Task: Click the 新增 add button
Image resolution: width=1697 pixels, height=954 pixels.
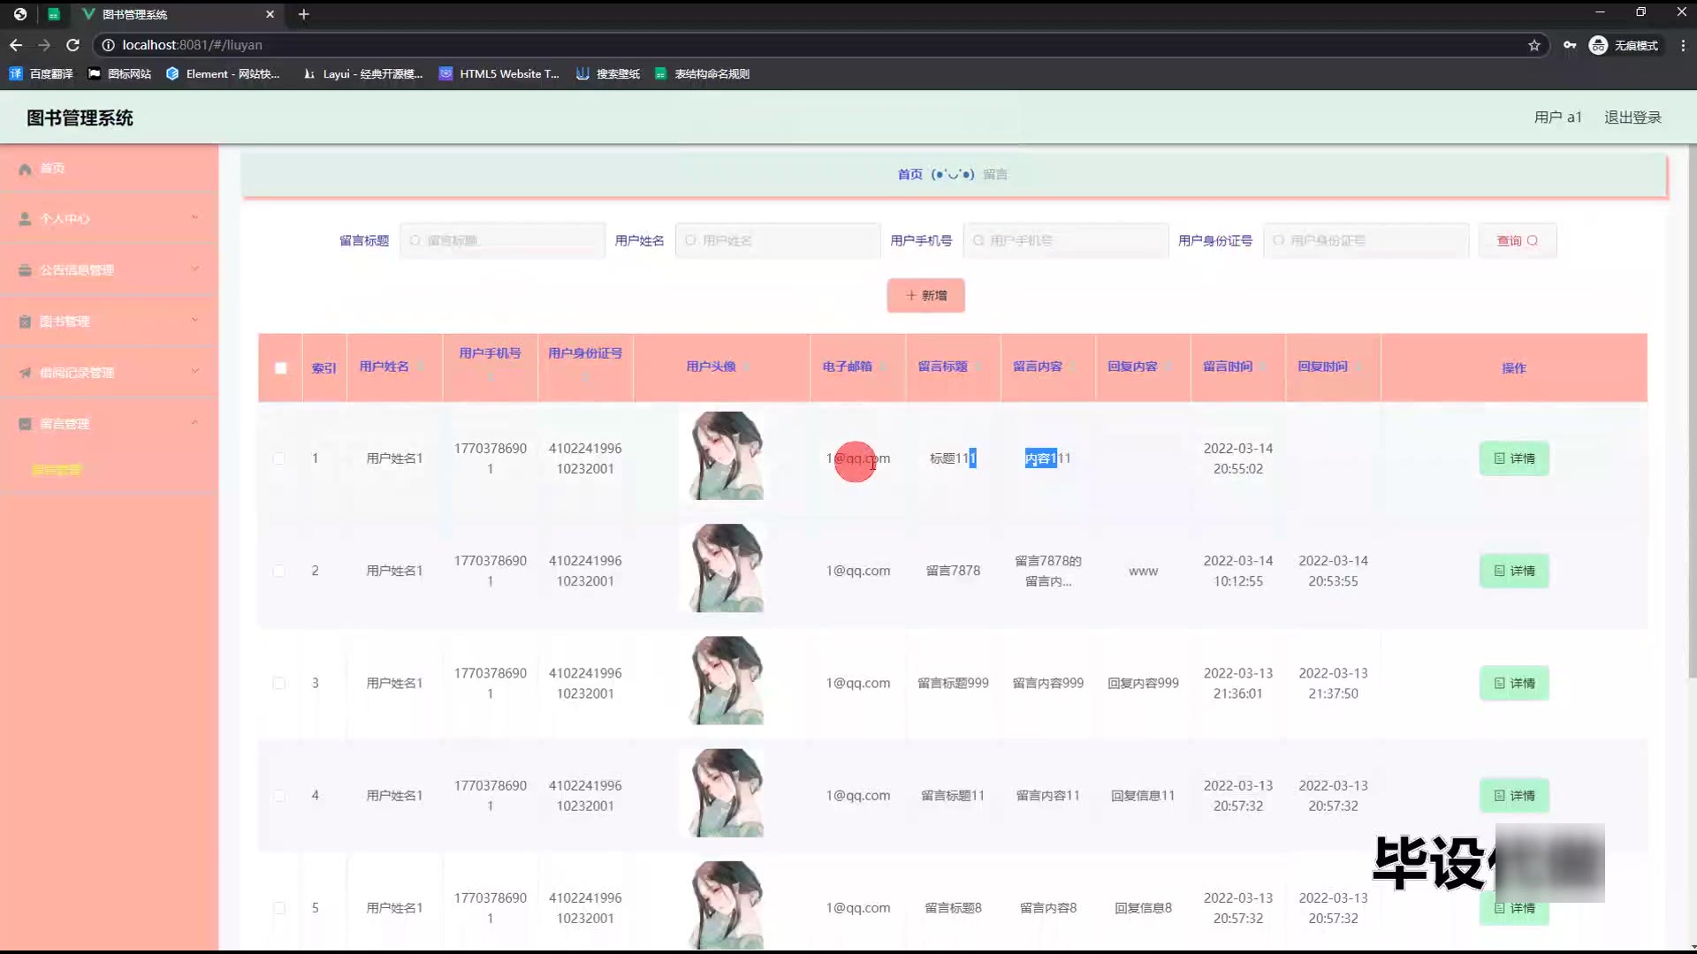Action: [925, 296]
